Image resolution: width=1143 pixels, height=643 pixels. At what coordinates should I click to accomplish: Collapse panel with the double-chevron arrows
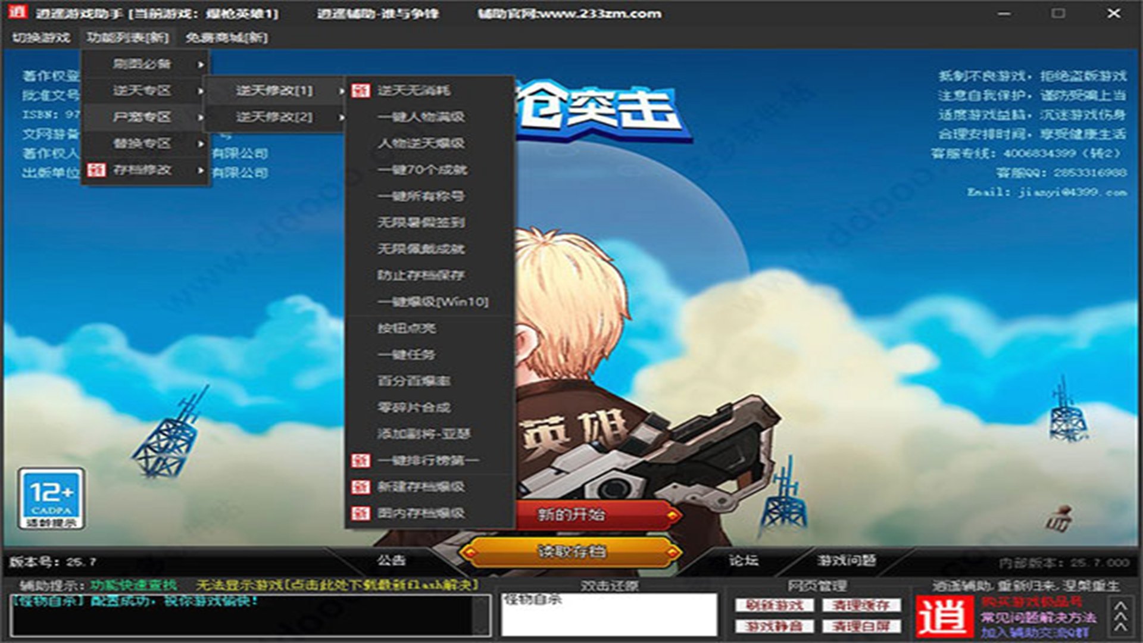[x=1120, y=615]
